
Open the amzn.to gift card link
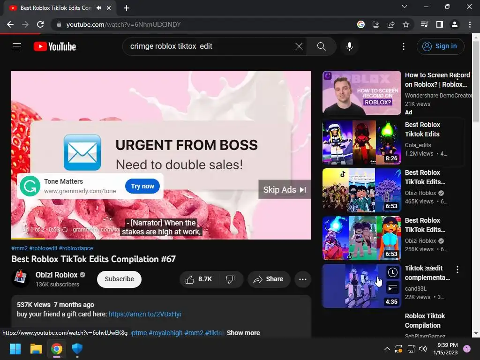[145, 314]
